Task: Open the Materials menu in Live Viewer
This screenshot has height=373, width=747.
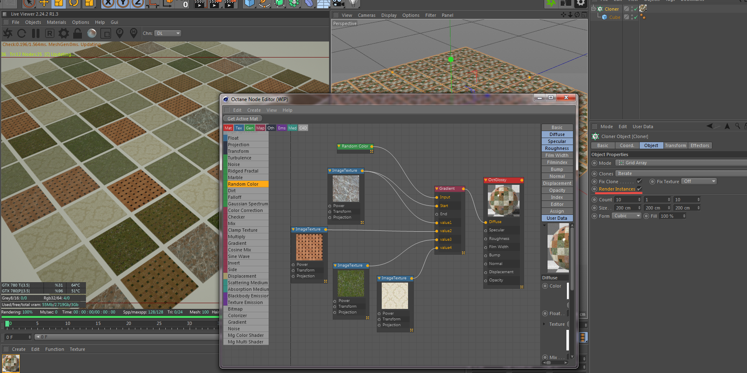Action: [x=56, y=22]
